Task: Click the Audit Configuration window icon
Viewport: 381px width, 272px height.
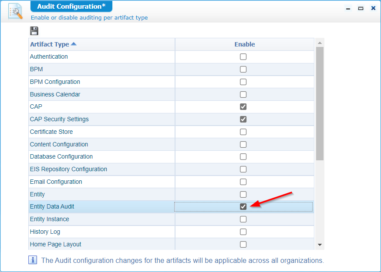Action: tap(15, 12)
